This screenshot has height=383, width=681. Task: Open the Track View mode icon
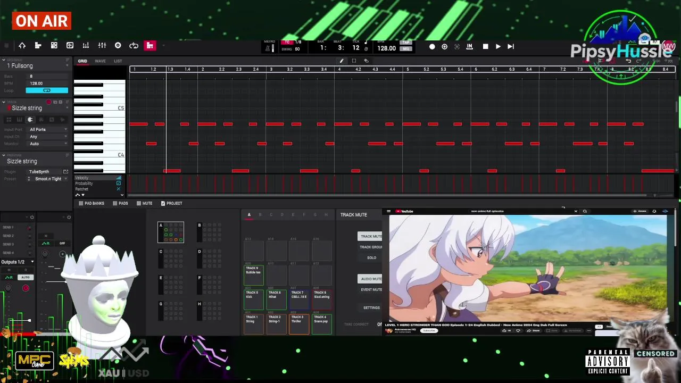click(38, 46)
